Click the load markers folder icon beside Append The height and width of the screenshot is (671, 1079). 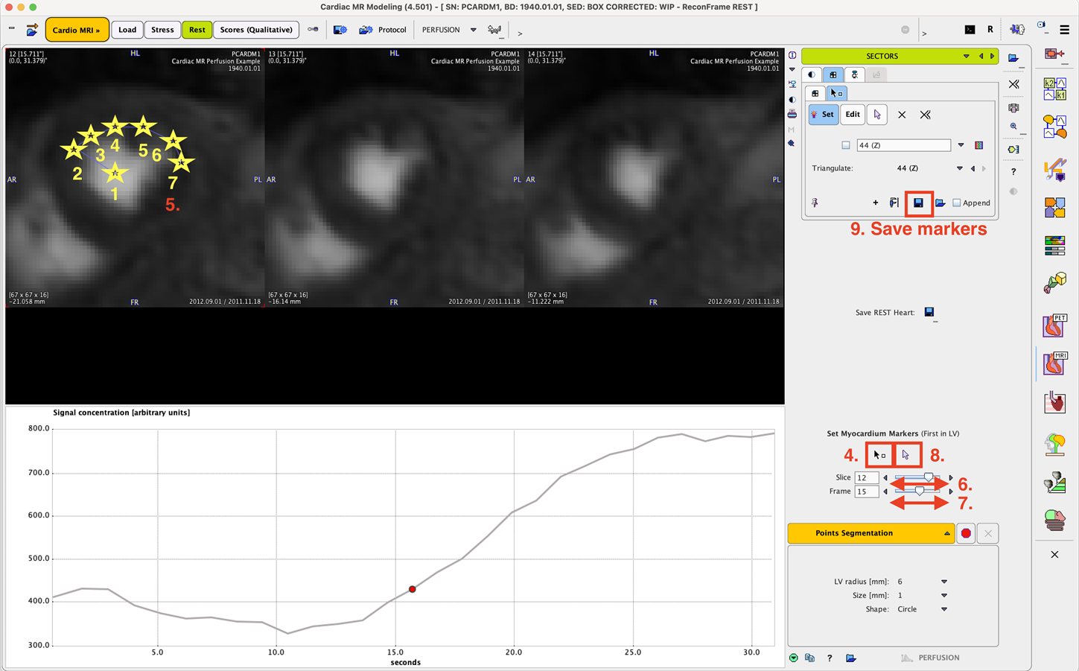(940, 203)
